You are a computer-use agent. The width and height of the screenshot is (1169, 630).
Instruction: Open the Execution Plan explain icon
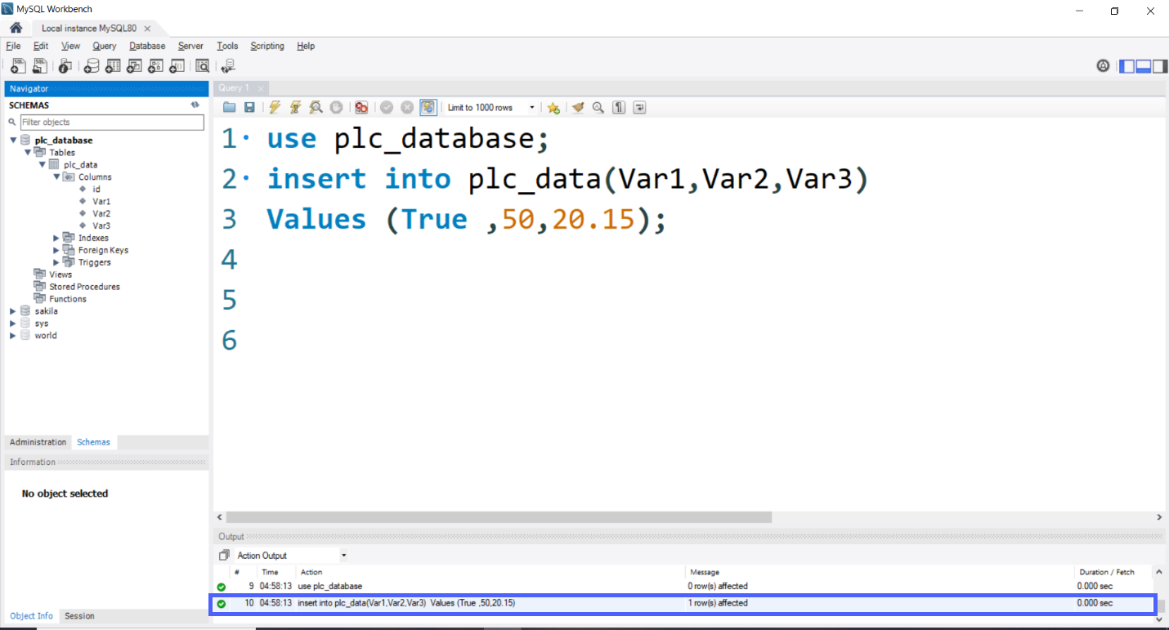point(316,107)
